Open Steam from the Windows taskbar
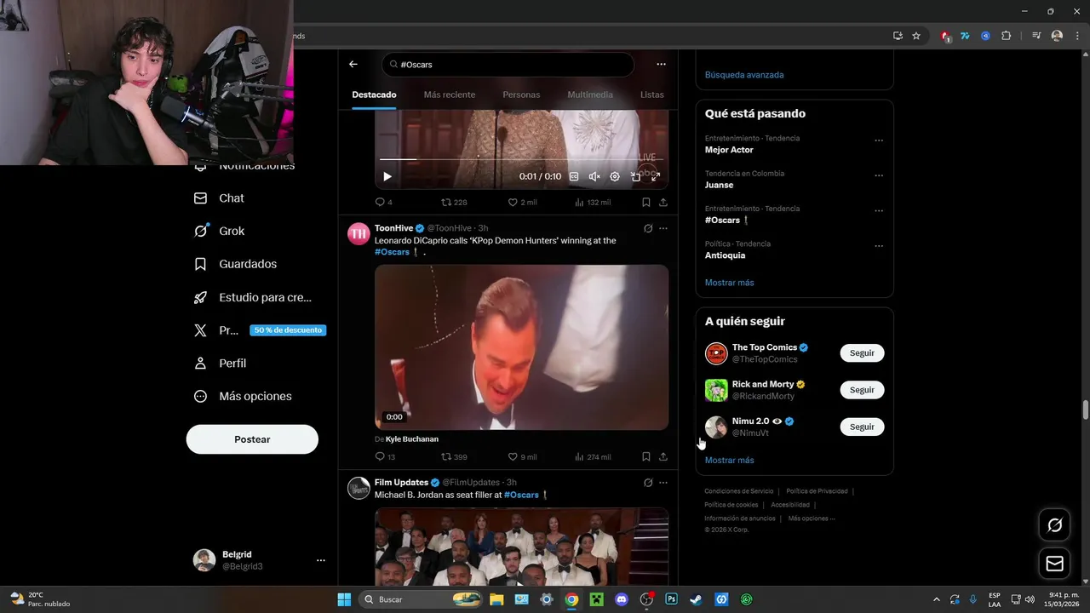This screenshot has height=613, width=1090. [x=696, y=599]
